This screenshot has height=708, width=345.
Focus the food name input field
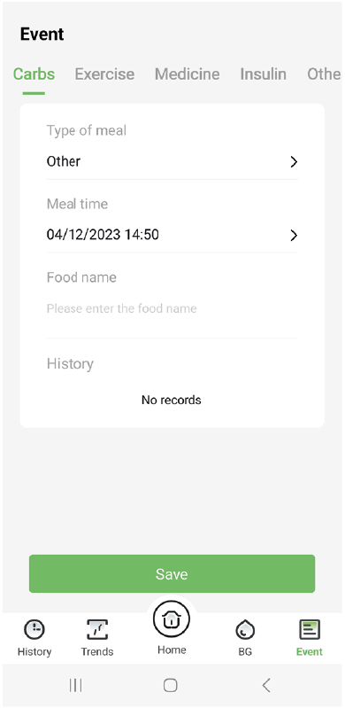point(172,309)
